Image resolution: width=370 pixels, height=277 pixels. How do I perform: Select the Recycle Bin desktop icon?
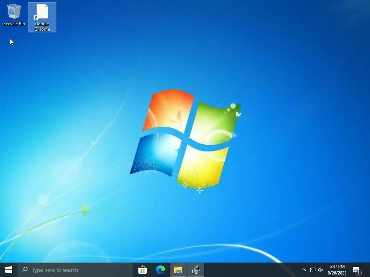14,14
